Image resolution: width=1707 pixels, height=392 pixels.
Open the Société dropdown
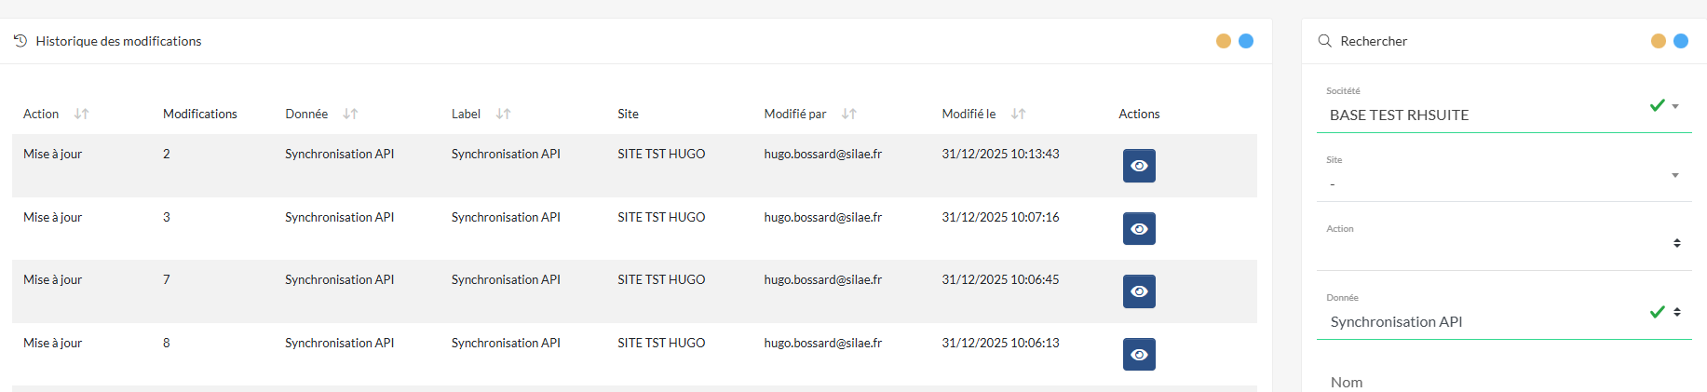pos(1675,106)
